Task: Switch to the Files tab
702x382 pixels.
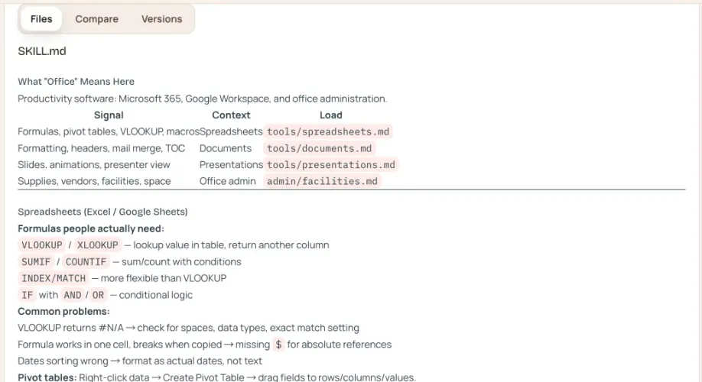Action: point(41,19)
